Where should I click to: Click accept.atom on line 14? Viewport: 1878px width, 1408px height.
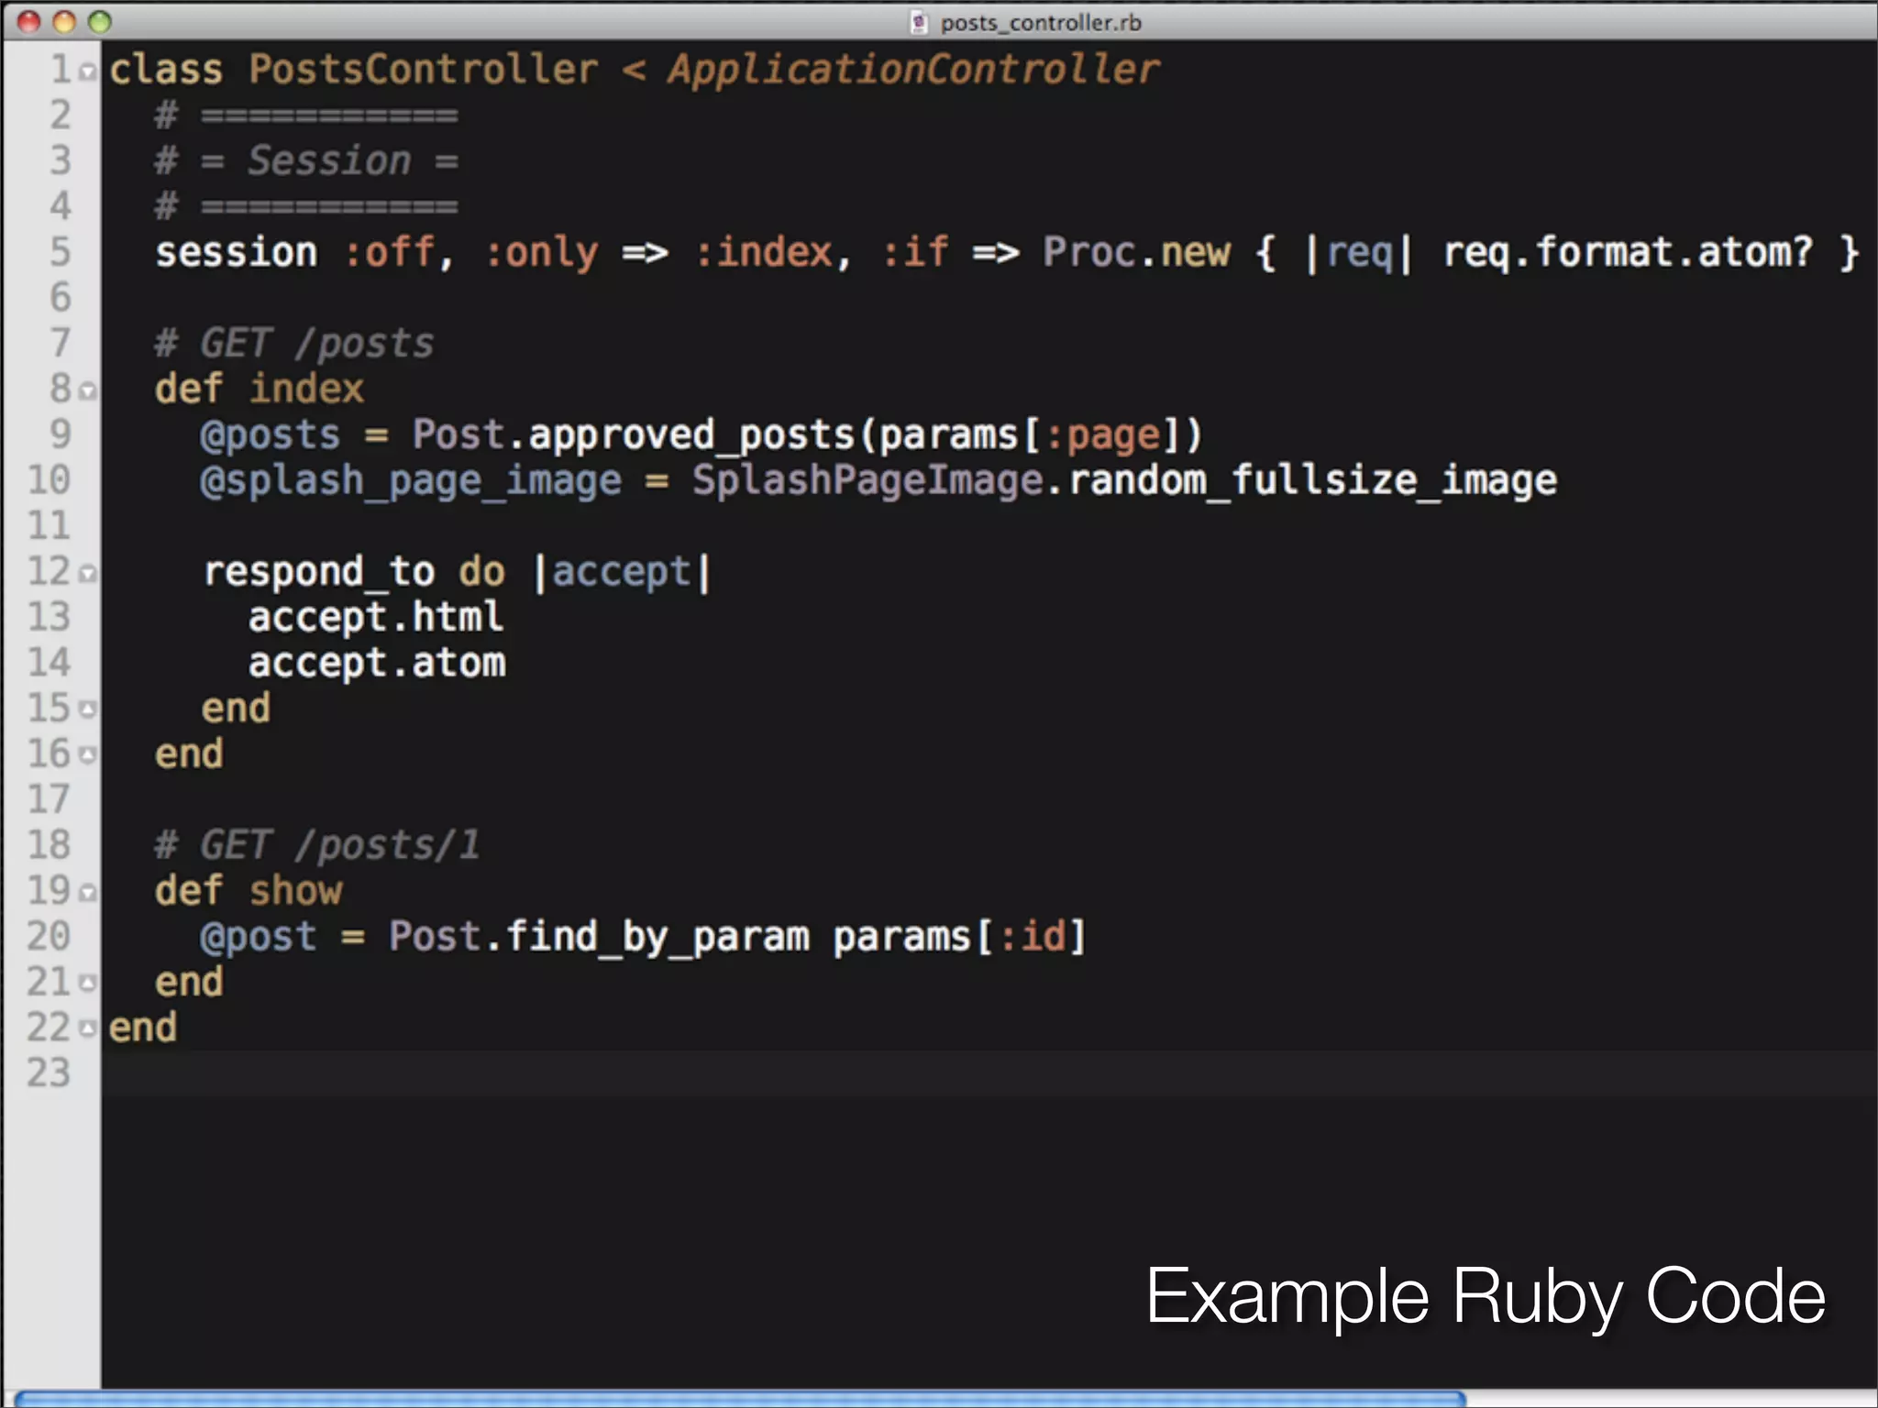tap(377, 663)
